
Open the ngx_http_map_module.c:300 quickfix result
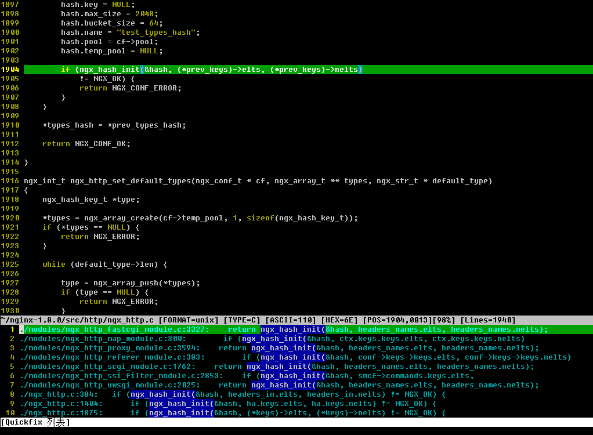point(102,339)
